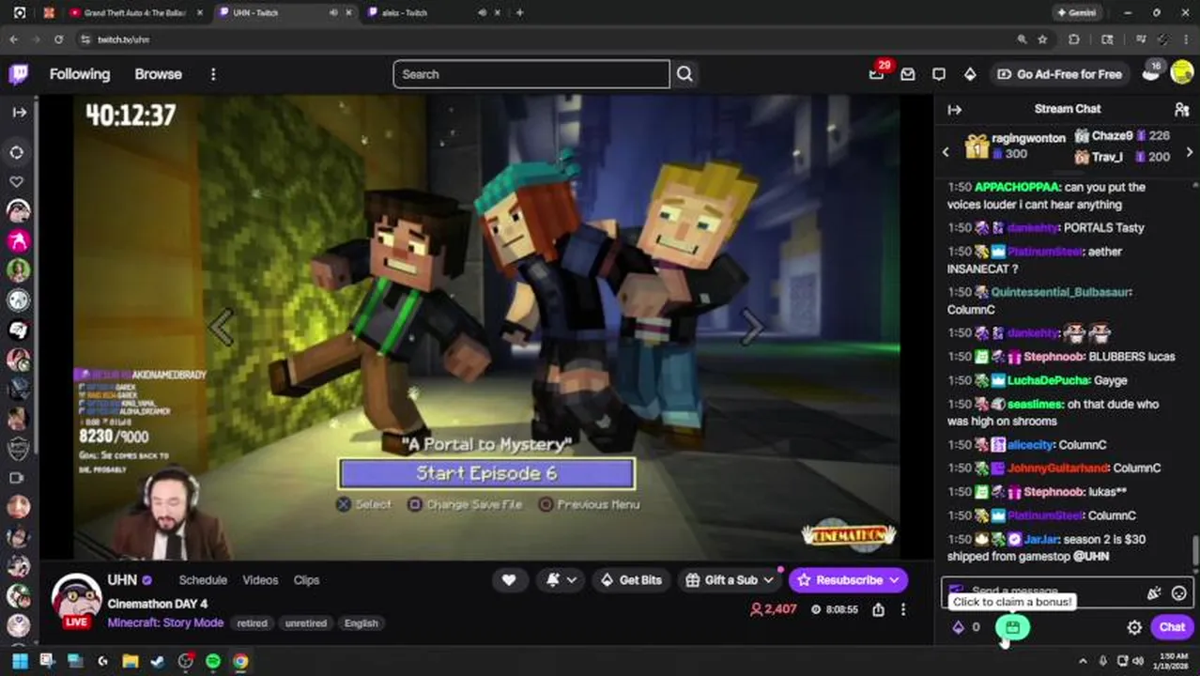Screen dimensions: 1200x676
Task: Go to the Following tab
Action: coord(80,74)
